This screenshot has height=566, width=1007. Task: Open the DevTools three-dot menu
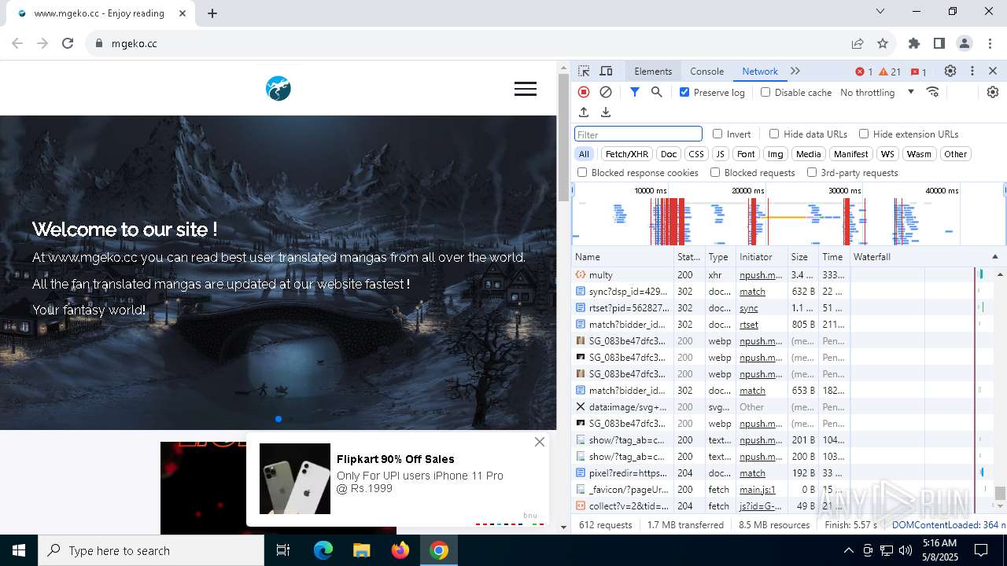pyautogui.click(x=972, y=71)
